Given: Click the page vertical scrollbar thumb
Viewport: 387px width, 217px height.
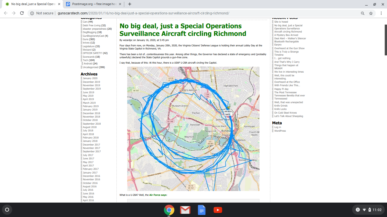Looking at the screenshot, I should pyautogui.click(x=386, y=40).
